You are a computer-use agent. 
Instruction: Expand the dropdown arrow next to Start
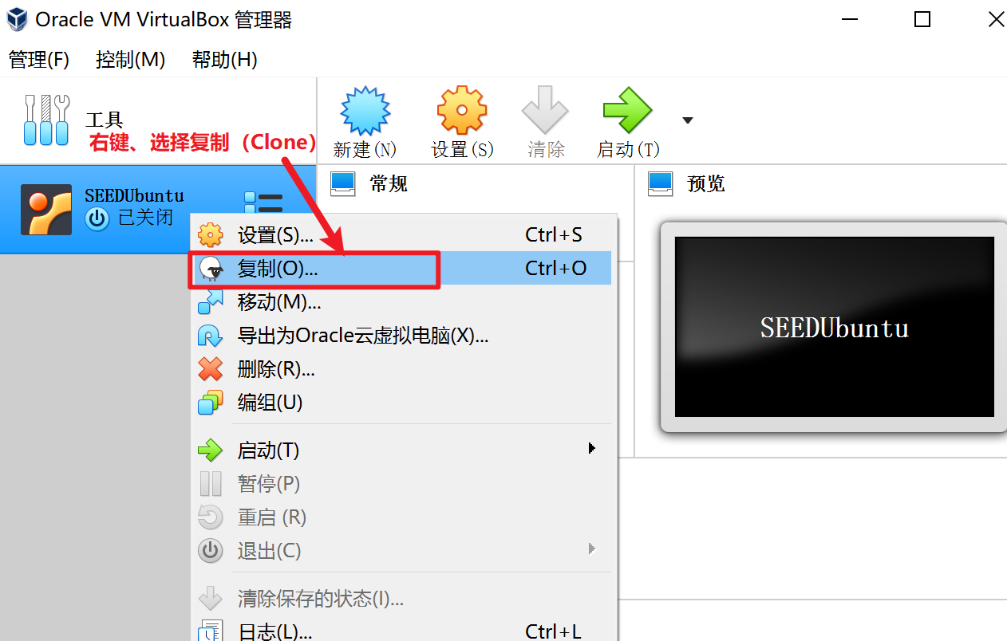pos(688,120)
